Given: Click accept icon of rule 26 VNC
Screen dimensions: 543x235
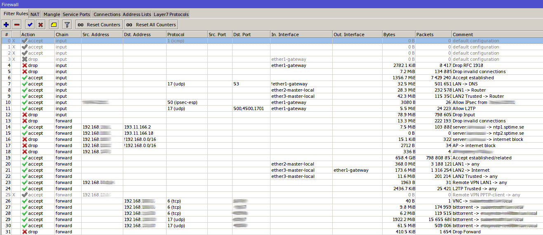Looking at the screenshot, I should pos(25,201).
